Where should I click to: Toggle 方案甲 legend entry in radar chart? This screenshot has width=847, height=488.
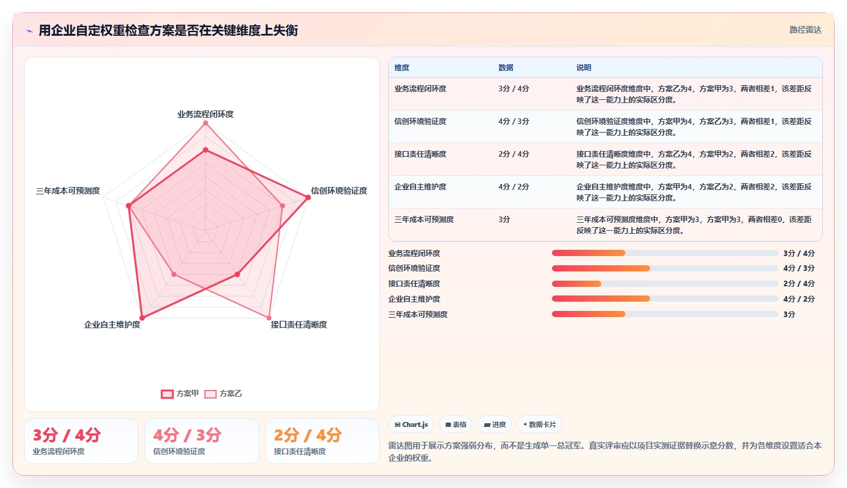pyautogui.click(x=180, y=394)
